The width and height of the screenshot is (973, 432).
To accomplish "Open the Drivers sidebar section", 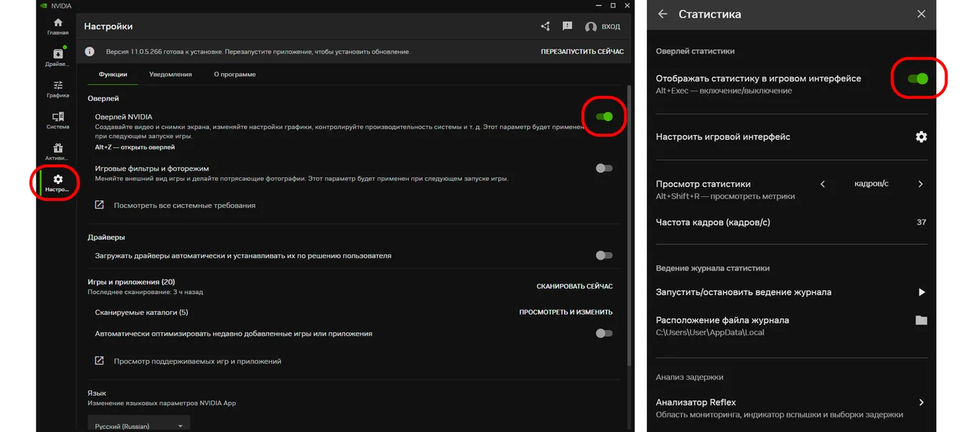I will click(x=58, y=58).
